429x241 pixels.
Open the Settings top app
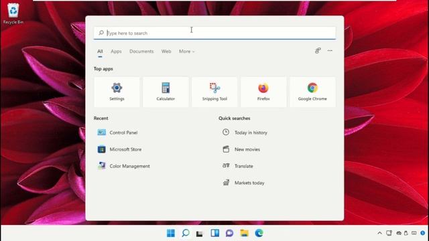click(117, 92)
